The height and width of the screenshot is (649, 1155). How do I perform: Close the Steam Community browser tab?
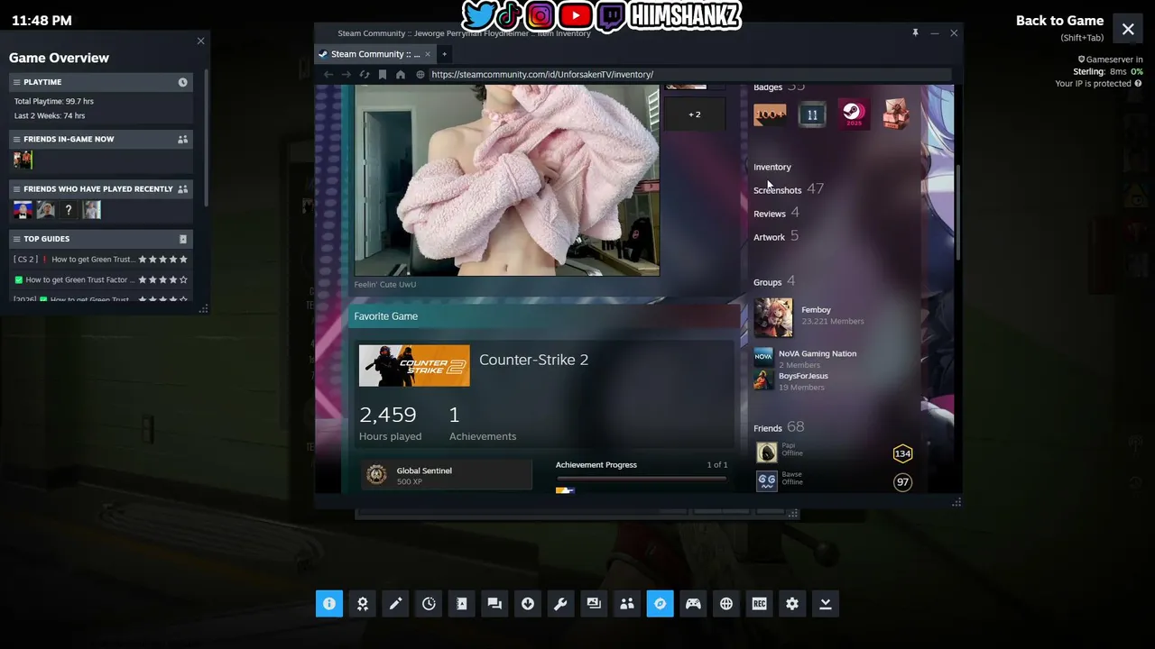coord(429,54)
